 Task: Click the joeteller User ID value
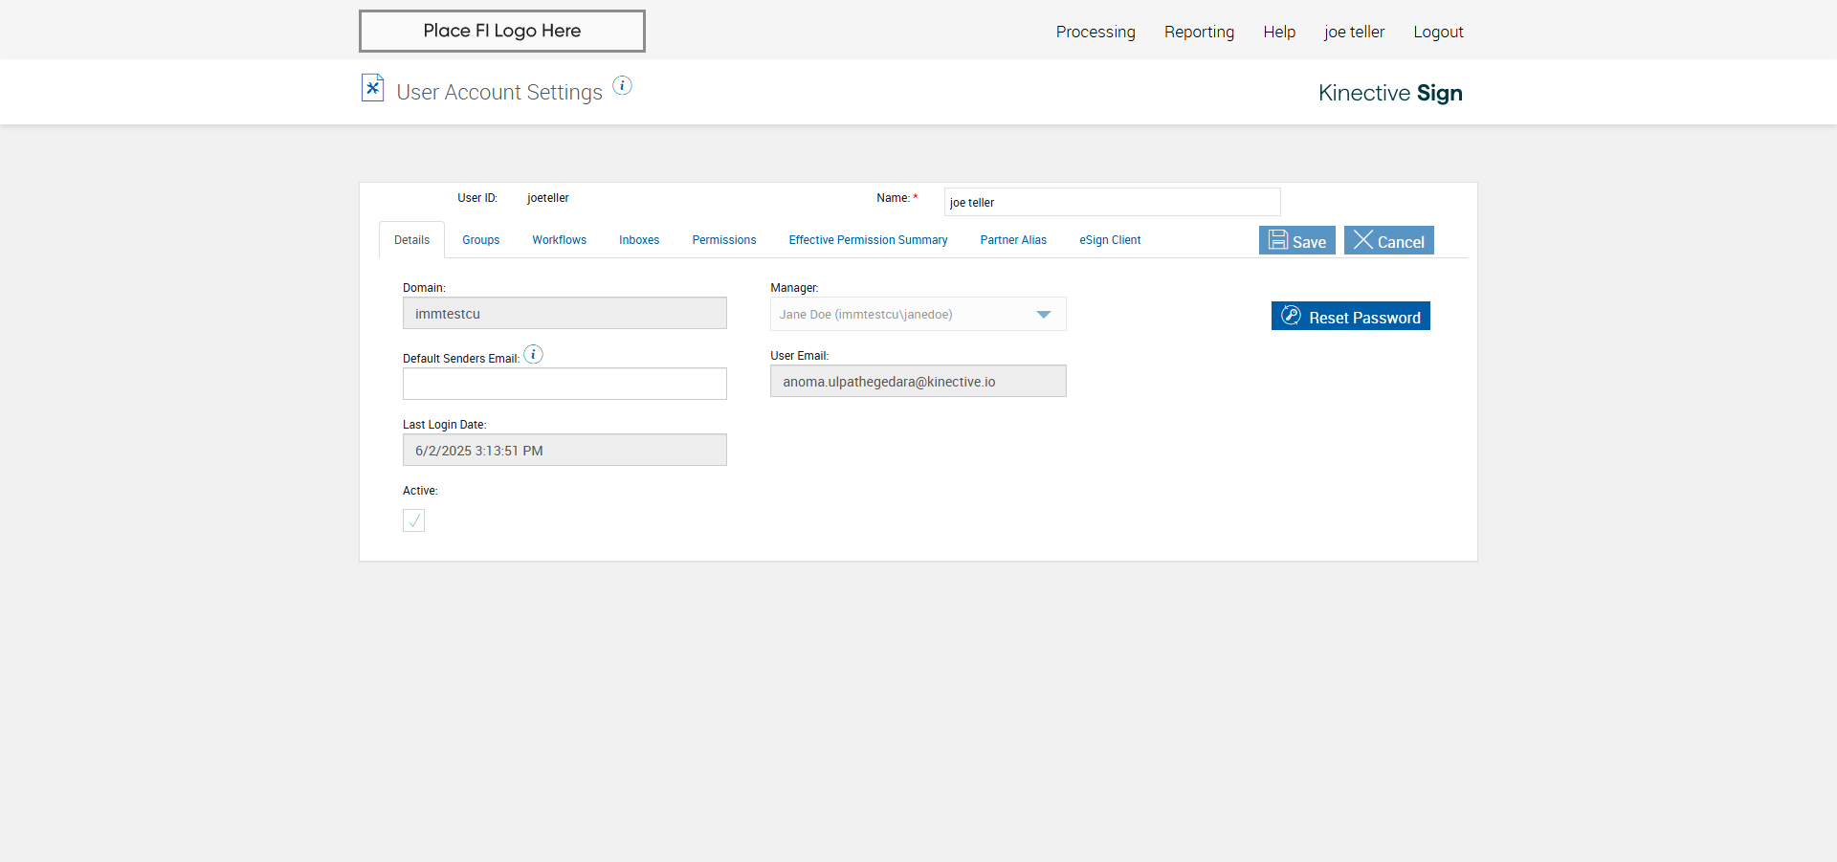(x=547, y=198)
